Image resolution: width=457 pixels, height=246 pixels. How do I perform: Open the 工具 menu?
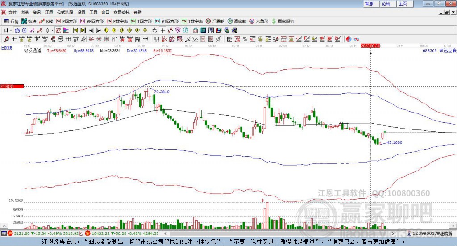tap(93, 12)
